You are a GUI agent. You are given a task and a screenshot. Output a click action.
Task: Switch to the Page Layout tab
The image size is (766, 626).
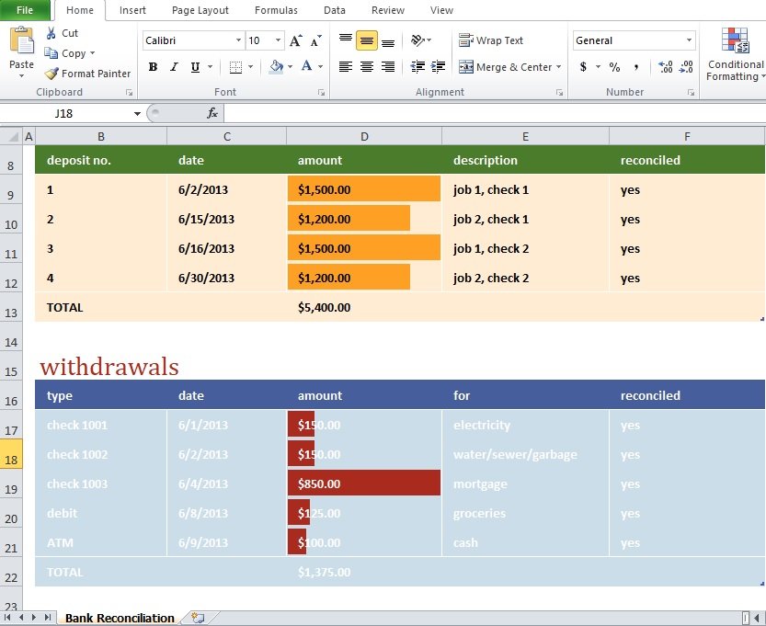(200, 10)
